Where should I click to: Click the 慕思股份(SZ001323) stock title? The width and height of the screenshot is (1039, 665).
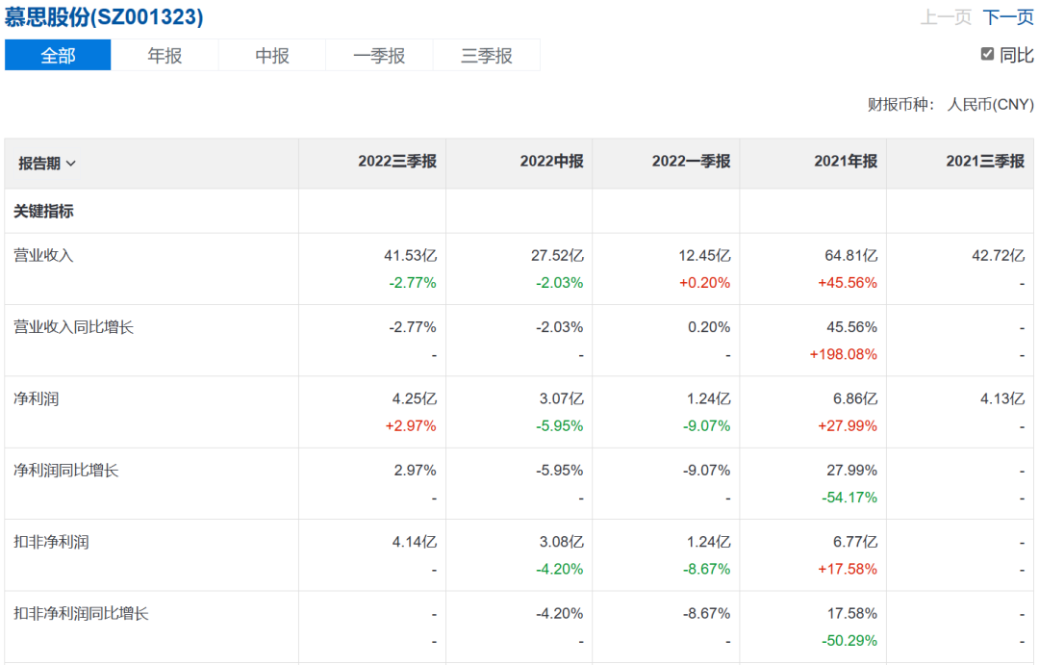104,17
